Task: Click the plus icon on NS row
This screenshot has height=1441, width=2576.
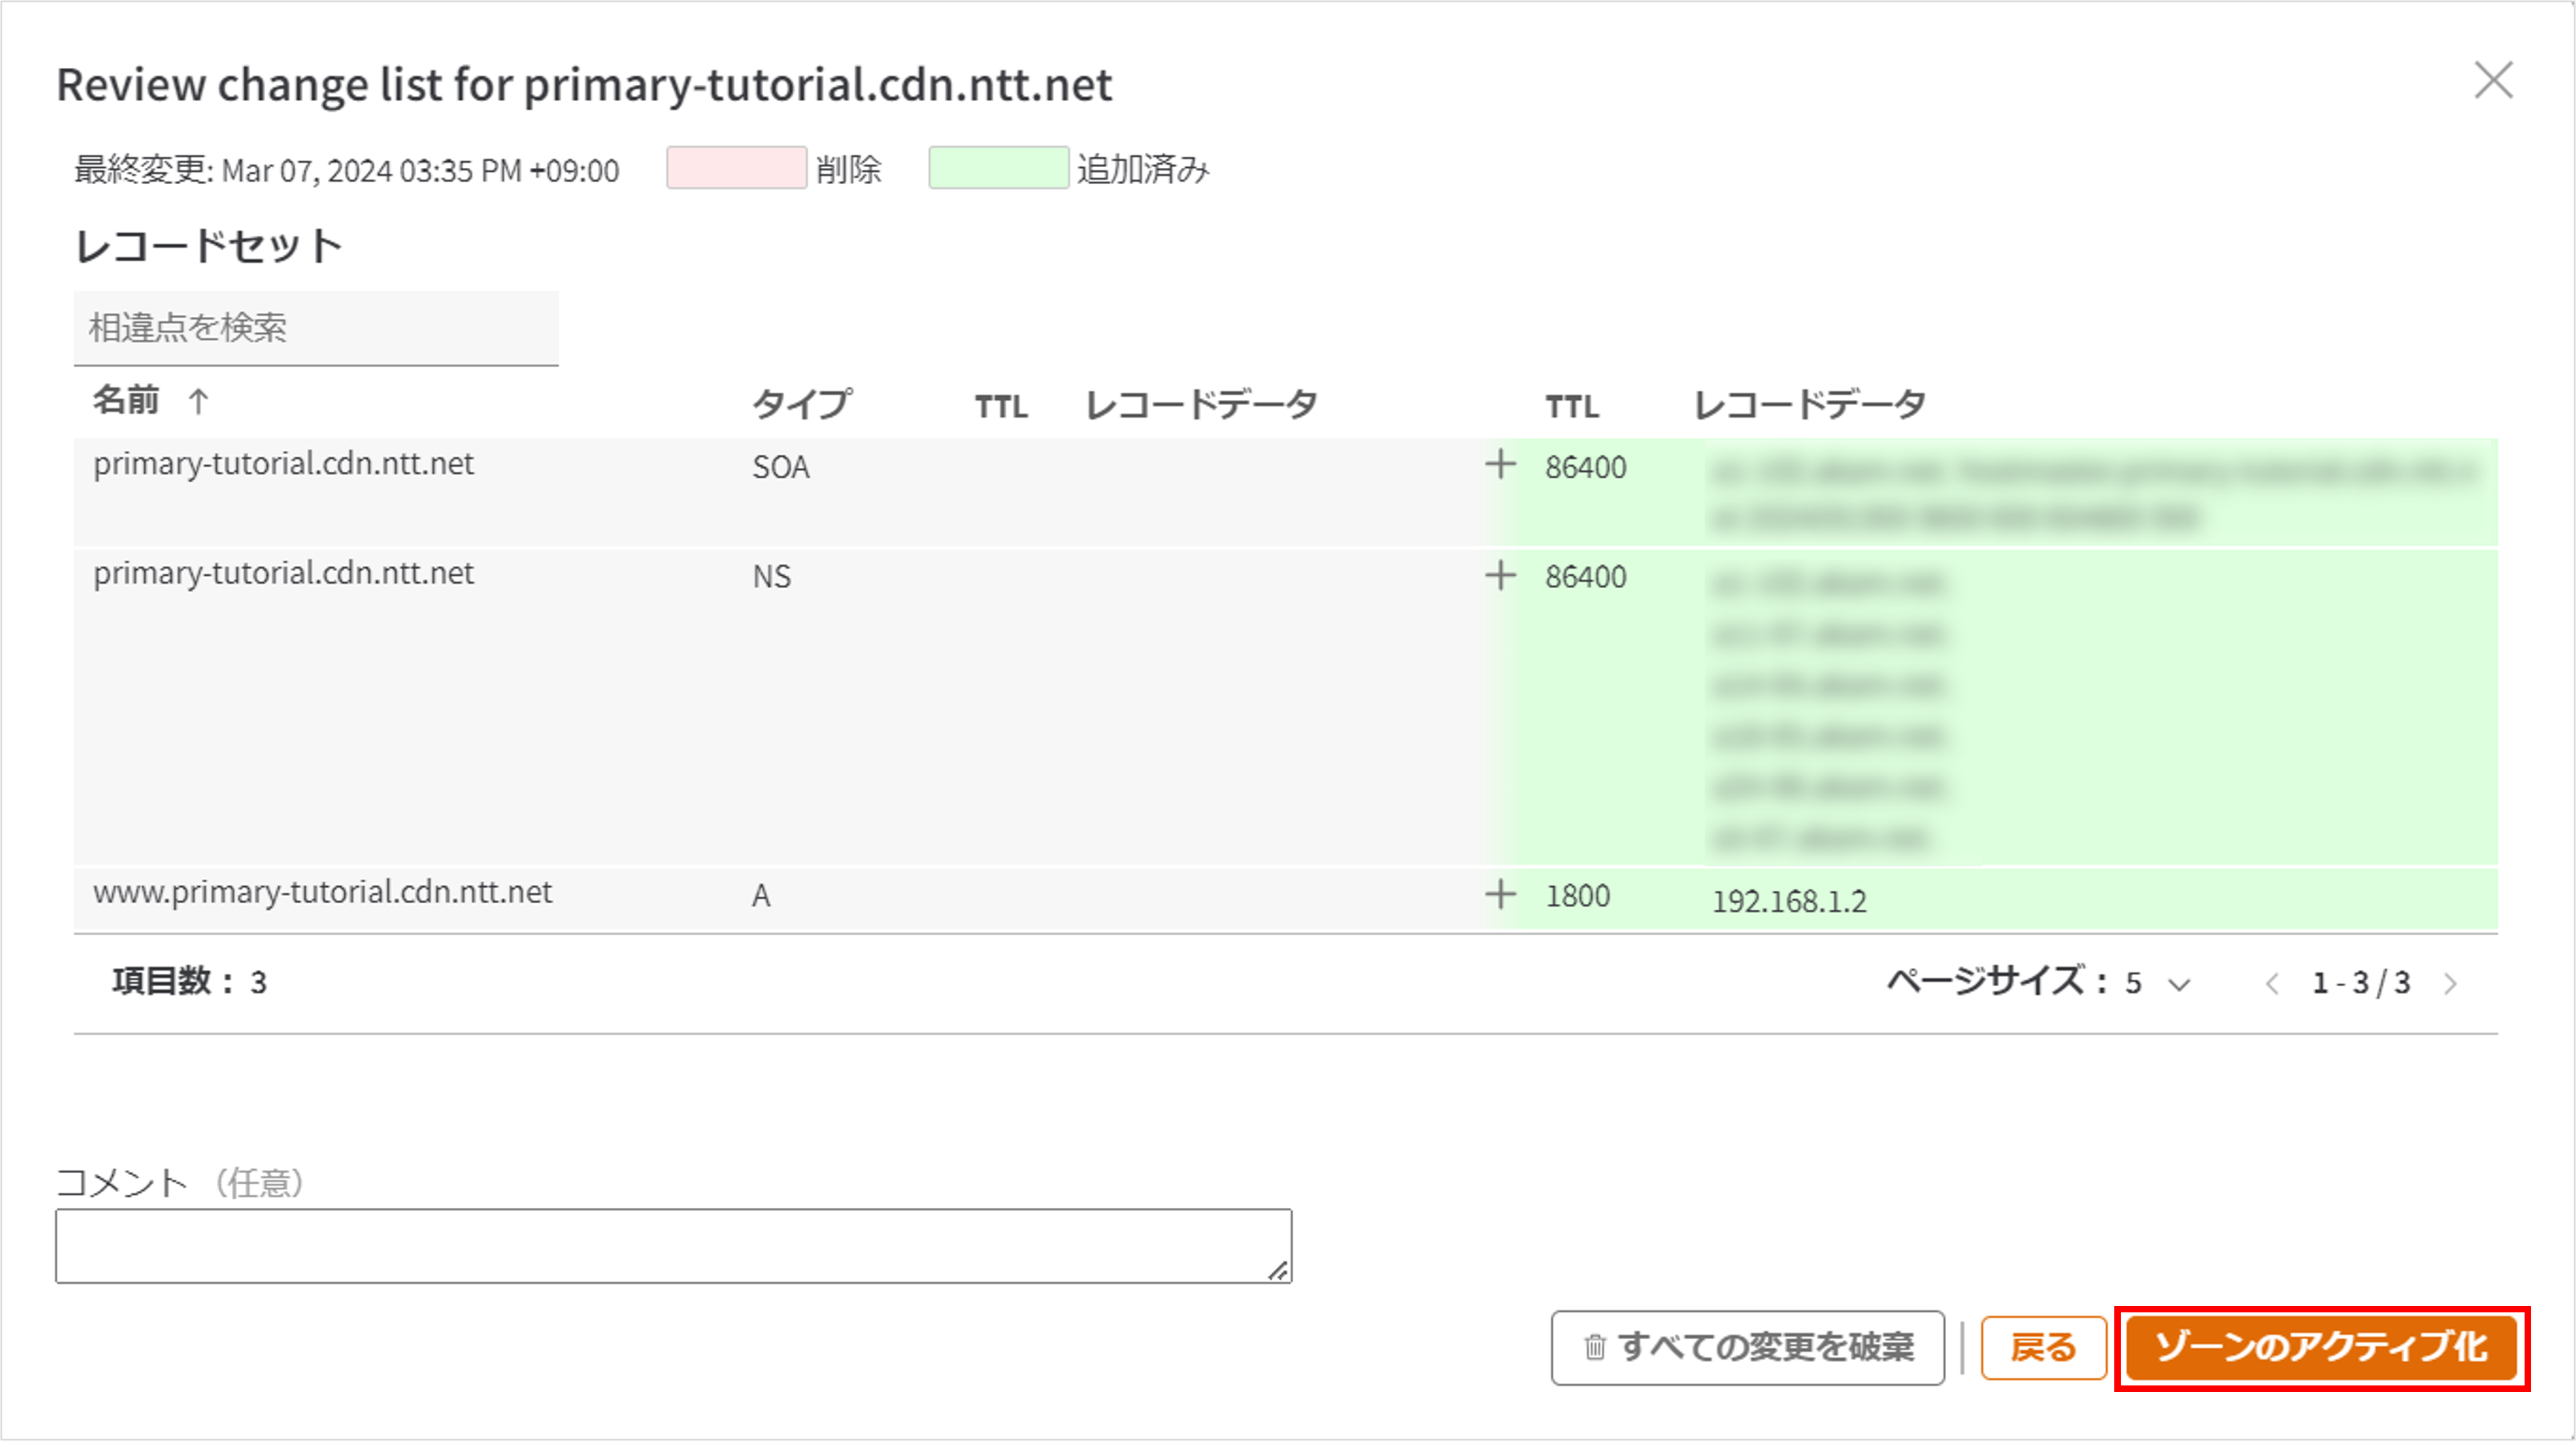Action: pos(1500,575)
